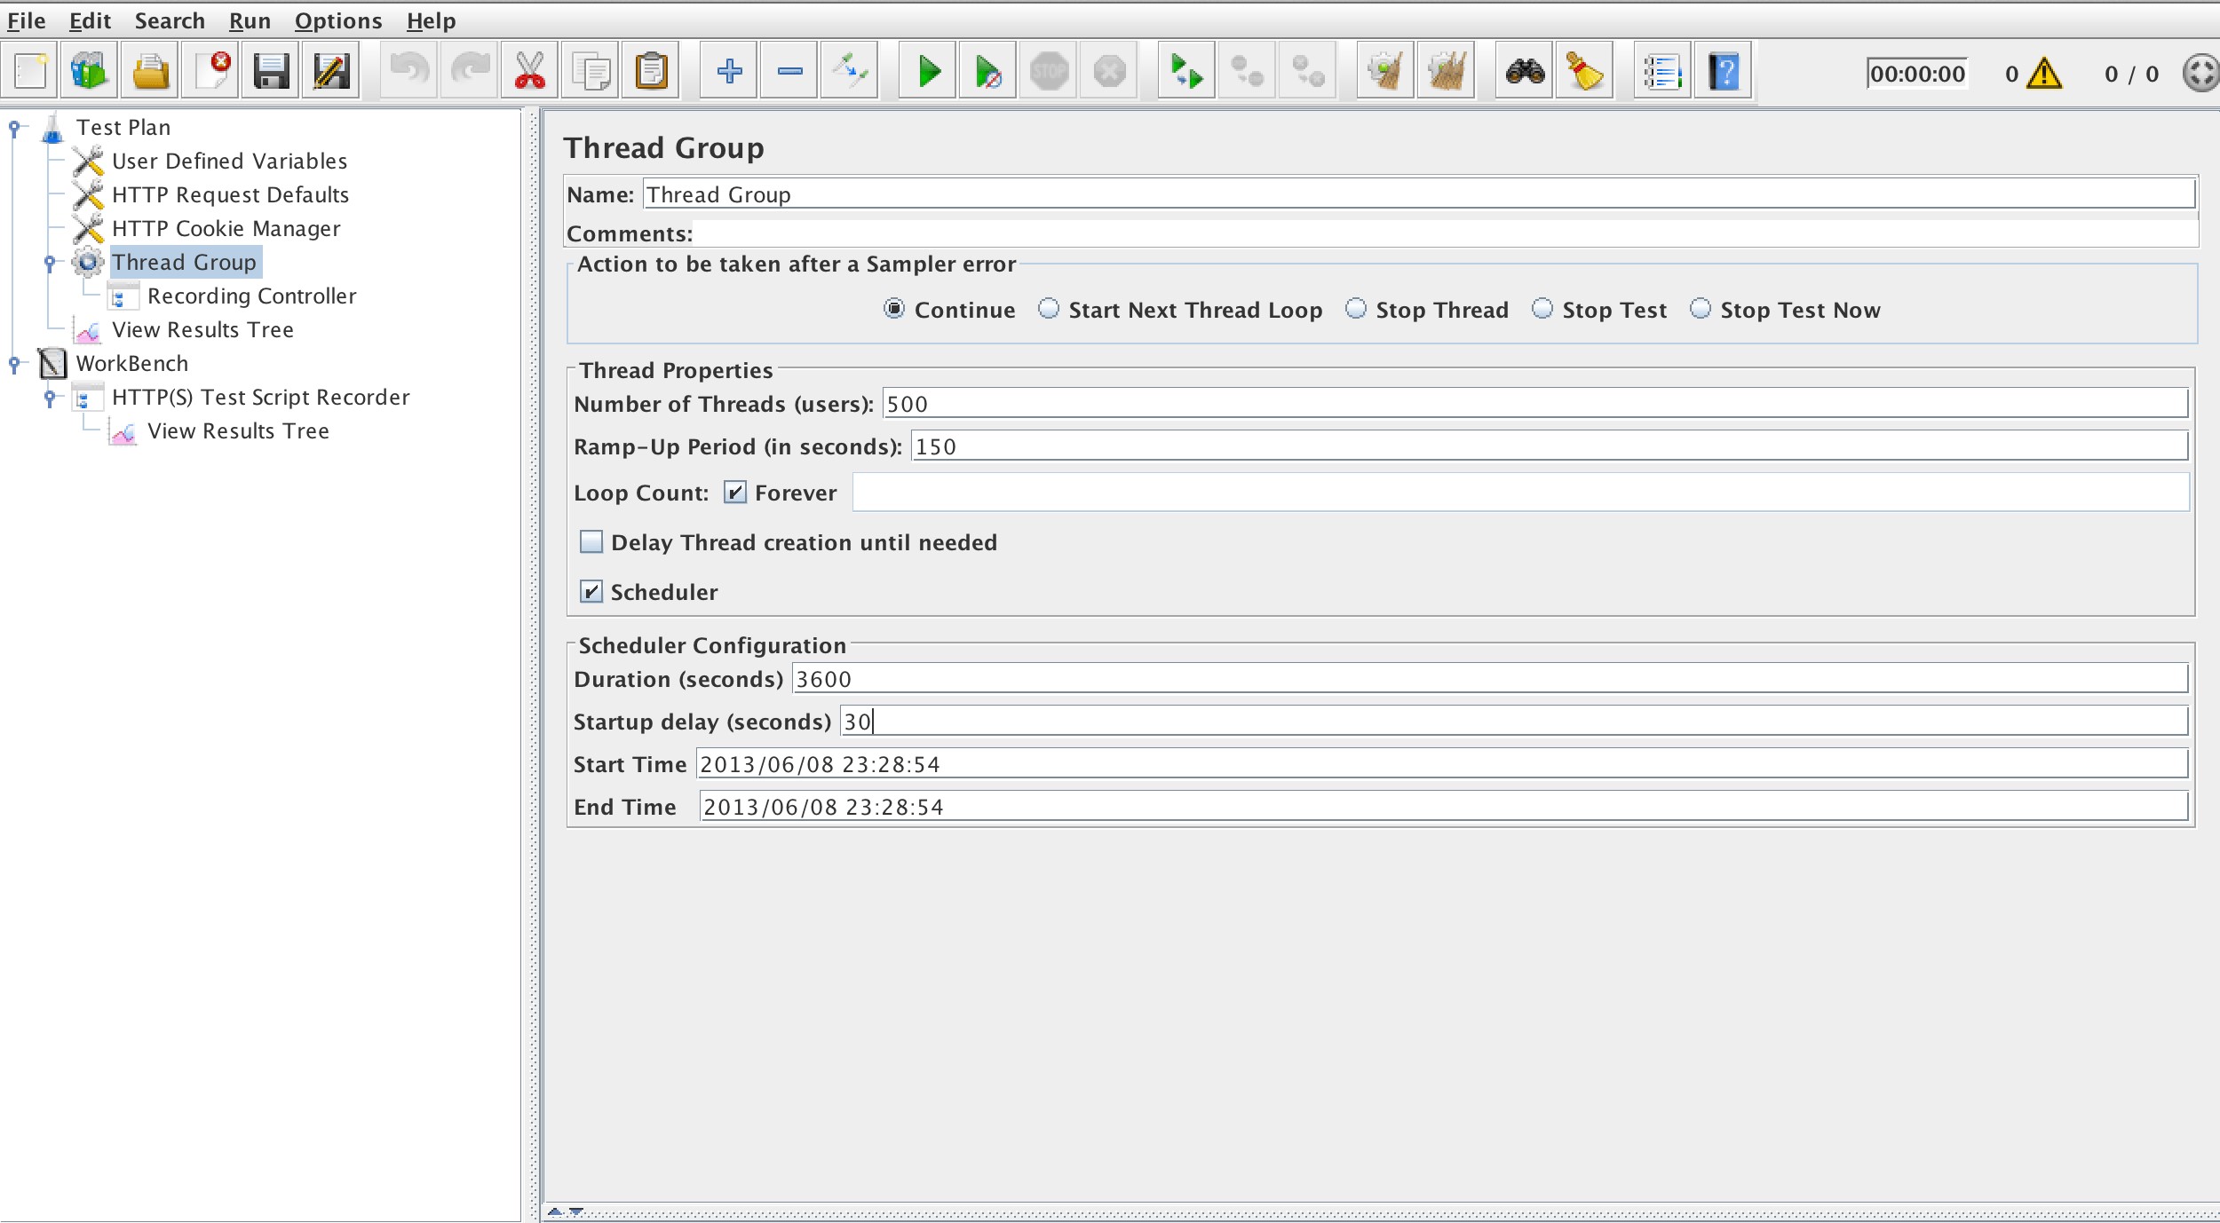Select the Recording Controller tree item

tap(251, 296)
